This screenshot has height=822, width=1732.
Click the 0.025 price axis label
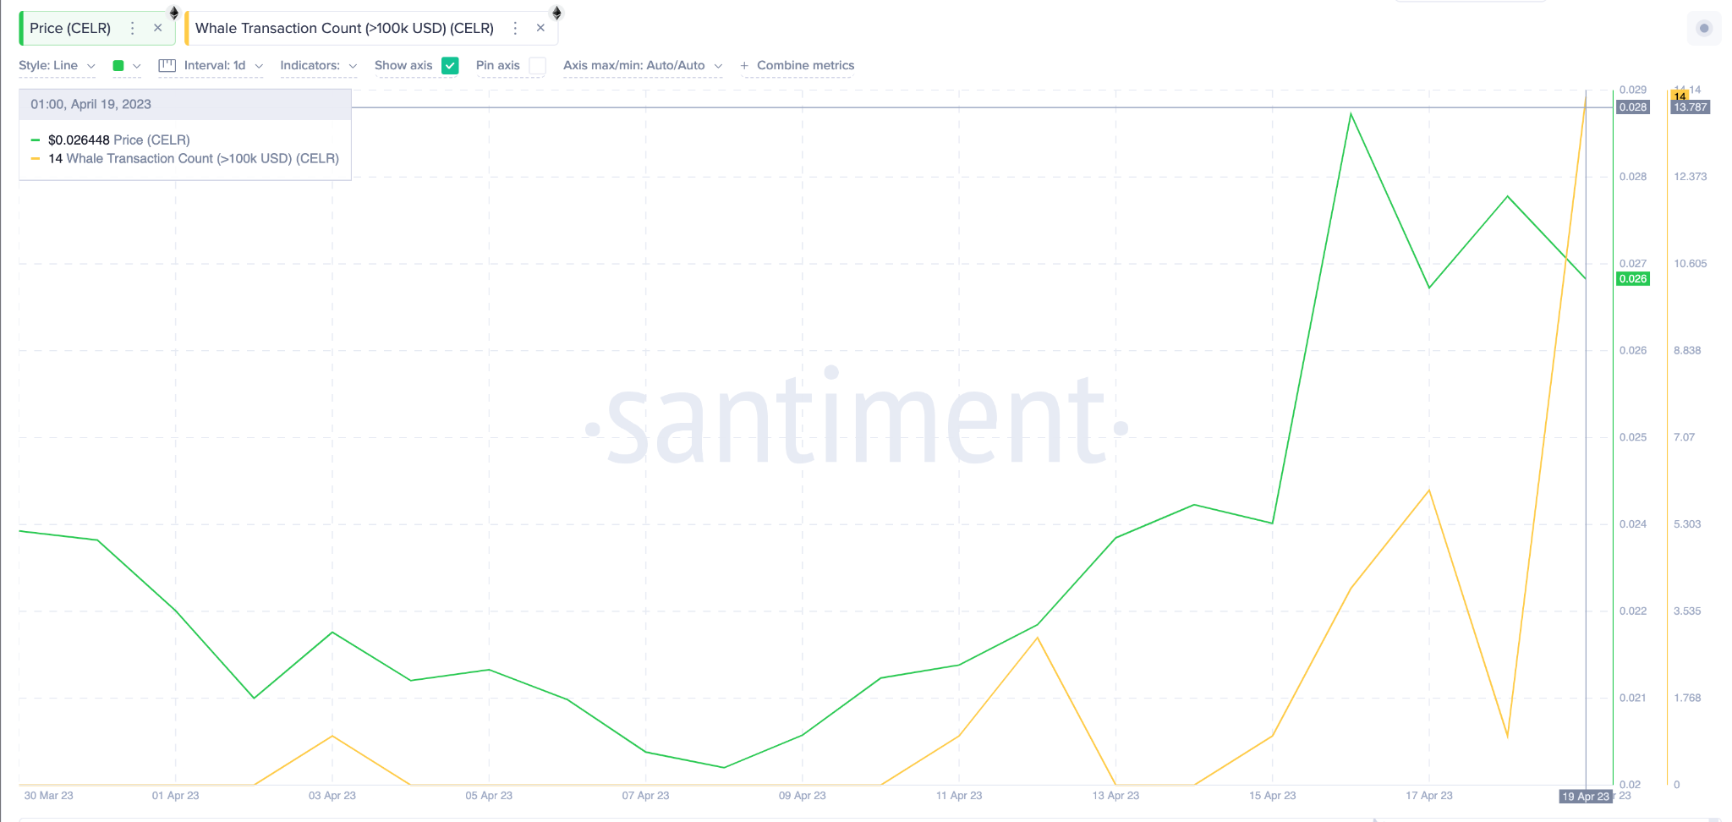point(1633,437)
